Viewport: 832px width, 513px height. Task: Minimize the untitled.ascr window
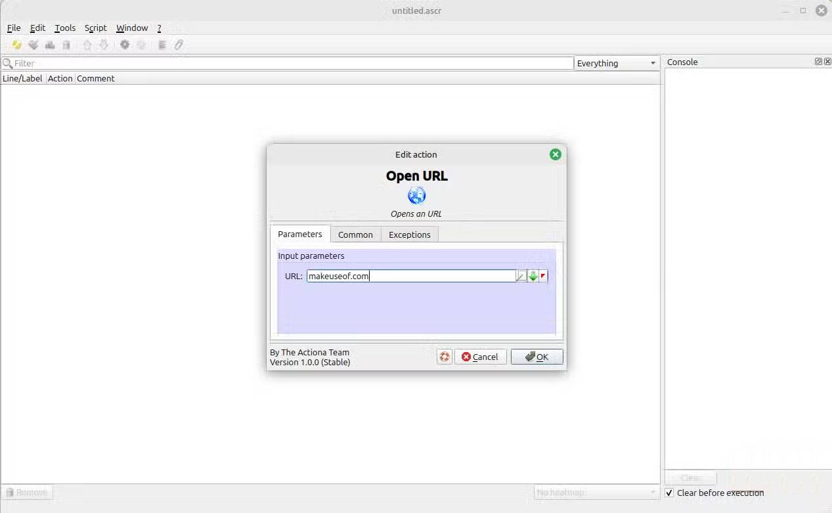point(786,11)
